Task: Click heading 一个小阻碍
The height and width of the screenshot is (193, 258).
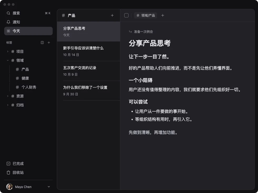Action: (141, 80)
